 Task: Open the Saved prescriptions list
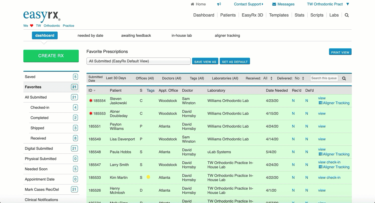[x=51, y=77]
